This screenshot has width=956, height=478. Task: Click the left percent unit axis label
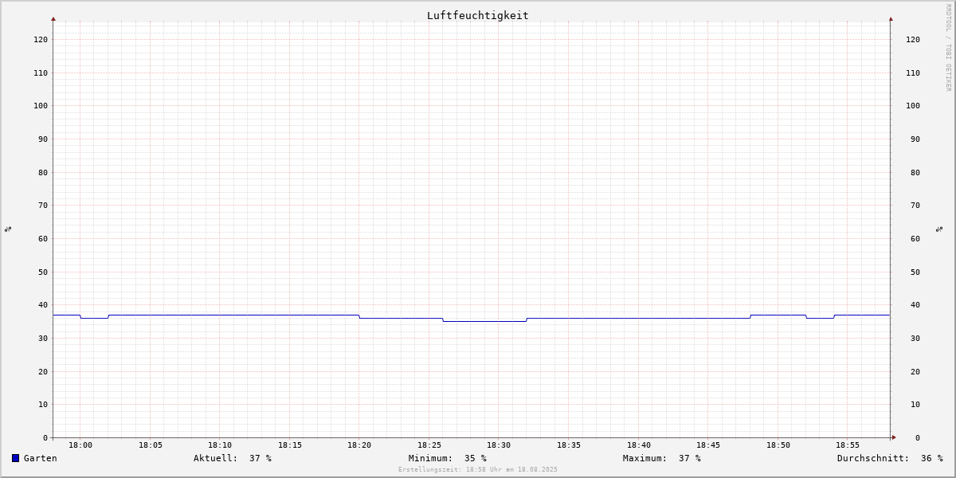[x=8, y=229]
